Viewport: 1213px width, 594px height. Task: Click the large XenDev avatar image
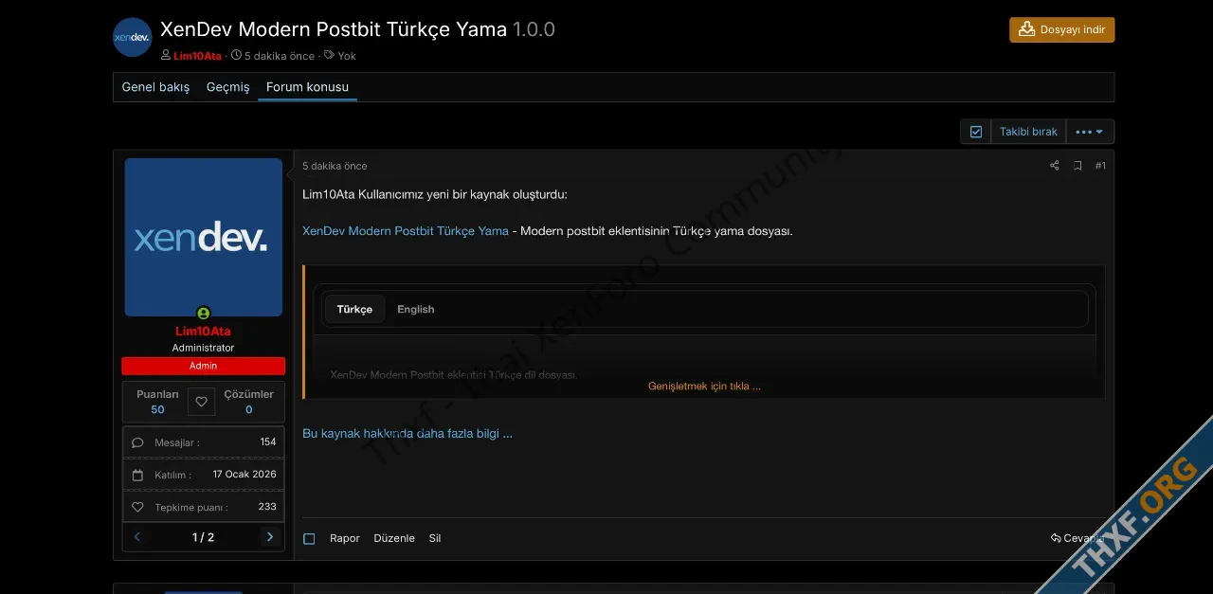tap(203, 237)
